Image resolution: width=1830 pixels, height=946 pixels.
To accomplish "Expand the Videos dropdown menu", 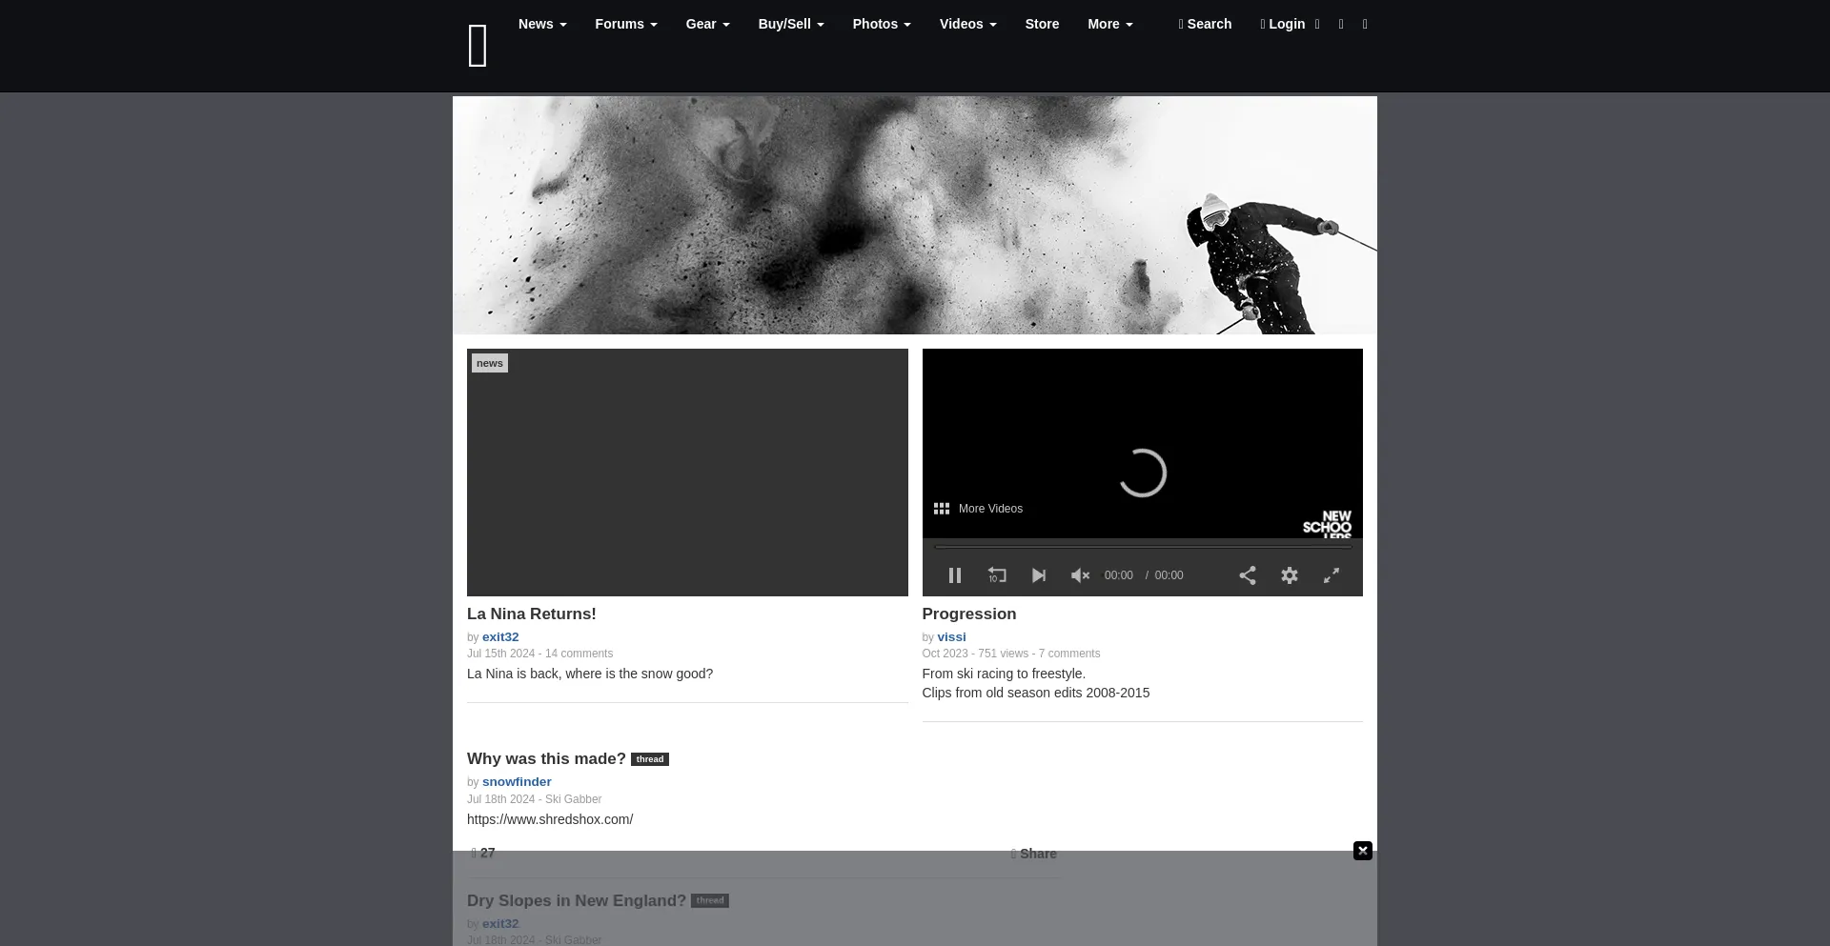I will coord(968,24).
